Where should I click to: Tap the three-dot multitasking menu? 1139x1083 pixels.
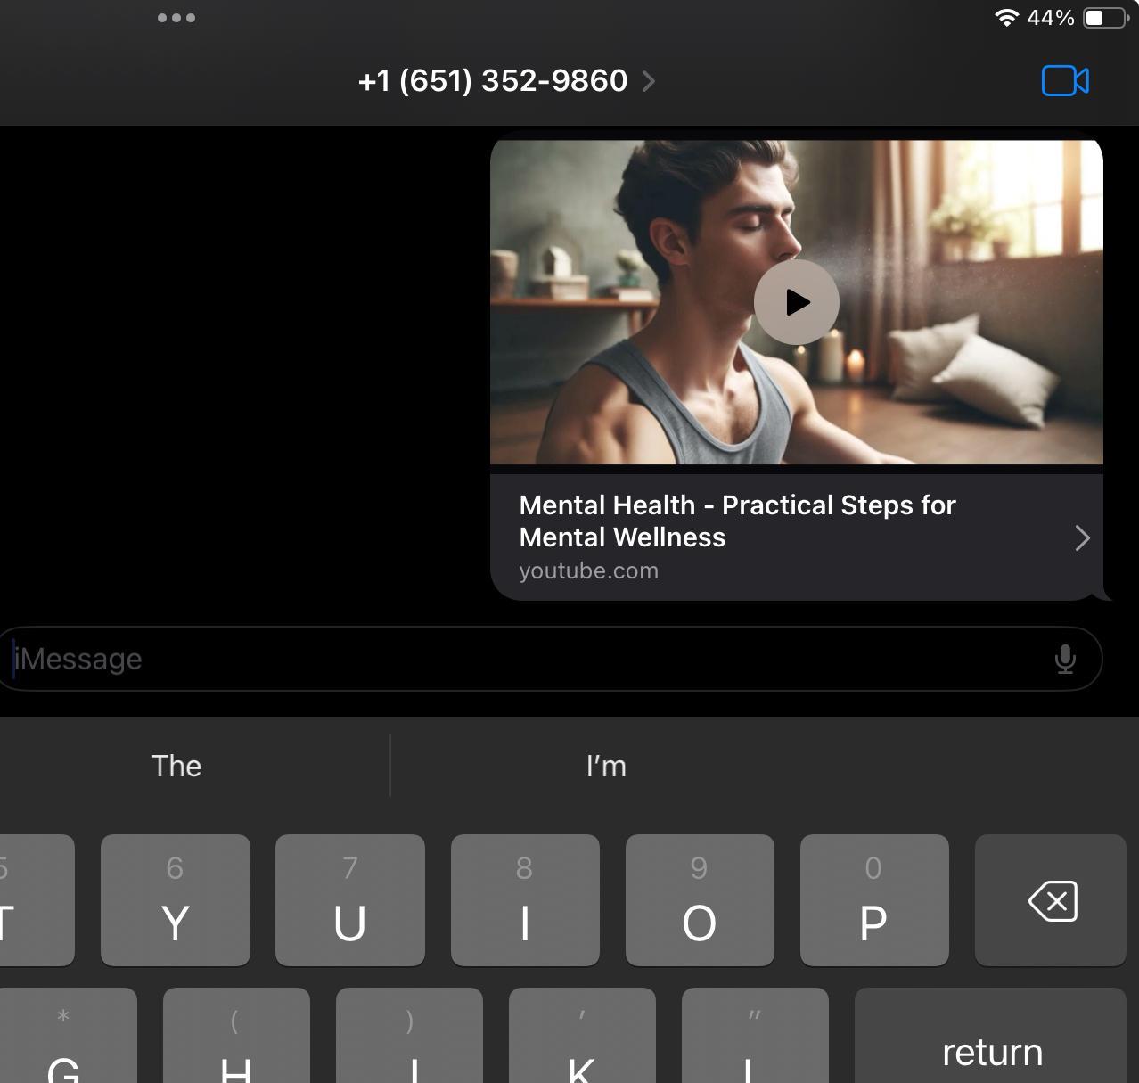coord(176,18)
